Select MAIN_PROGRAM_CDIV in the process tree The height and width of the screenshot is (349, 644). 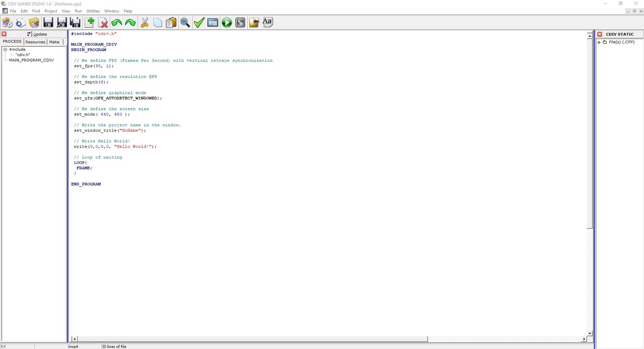pos(31,60)
